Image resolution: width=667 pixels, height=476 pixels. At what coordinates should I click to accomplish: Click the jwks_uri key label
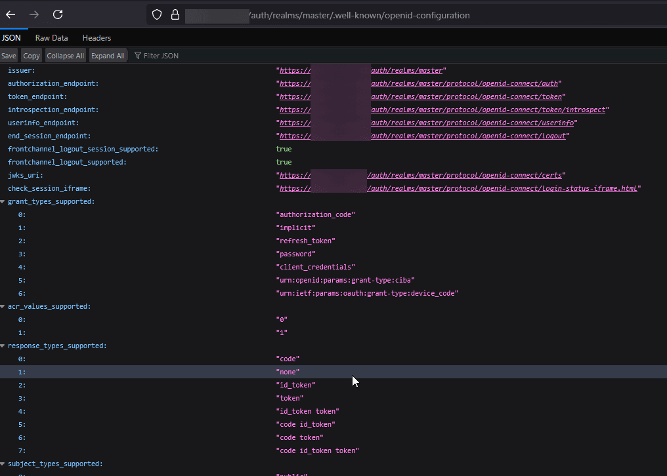[26, 176]
